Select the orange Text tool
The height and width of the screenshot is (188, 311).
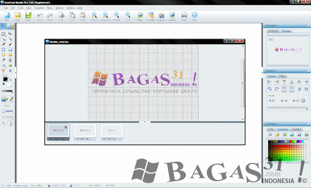tap(3, 71)
